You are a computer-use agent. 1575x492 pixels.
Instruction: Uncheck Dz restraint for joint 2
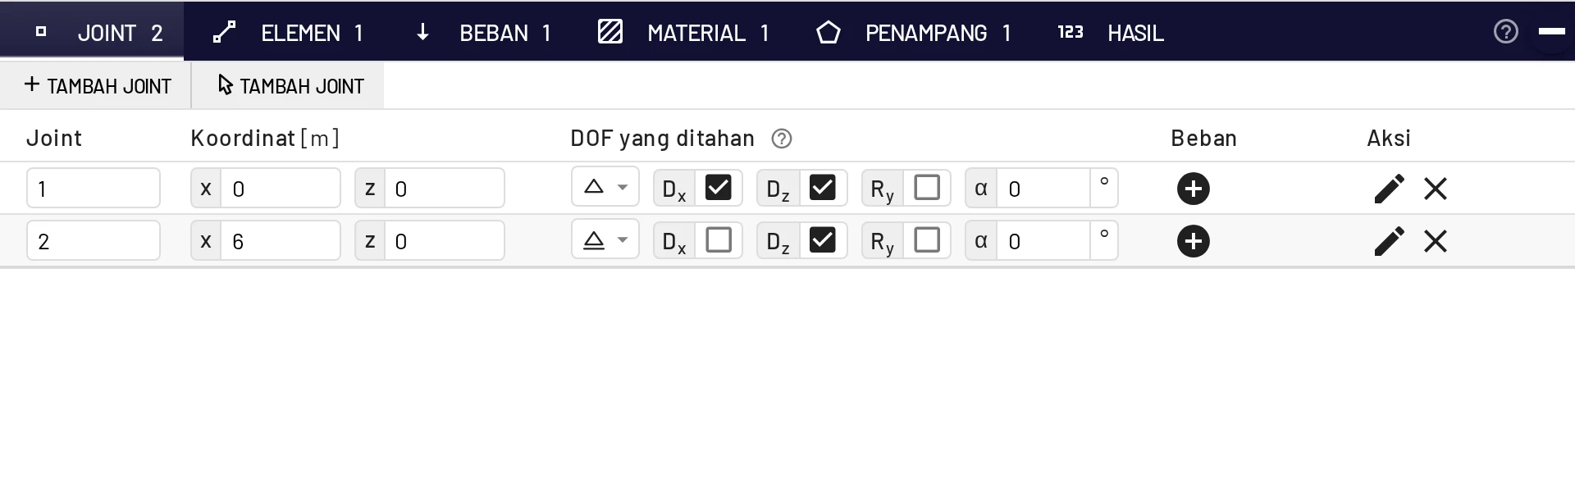click(x=822, y=240)
